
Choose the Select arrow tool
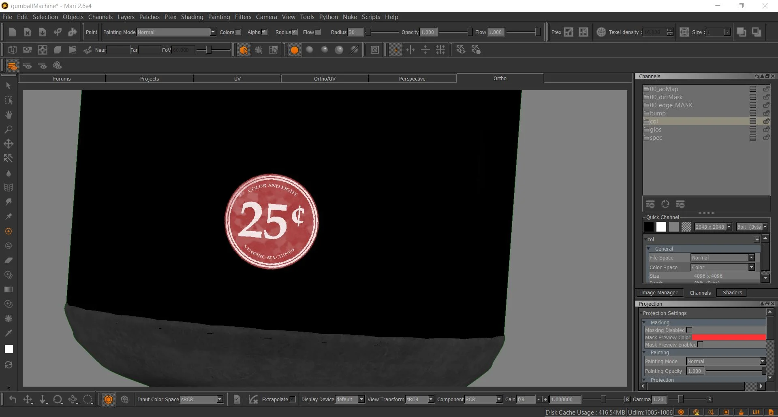[8, 85]
